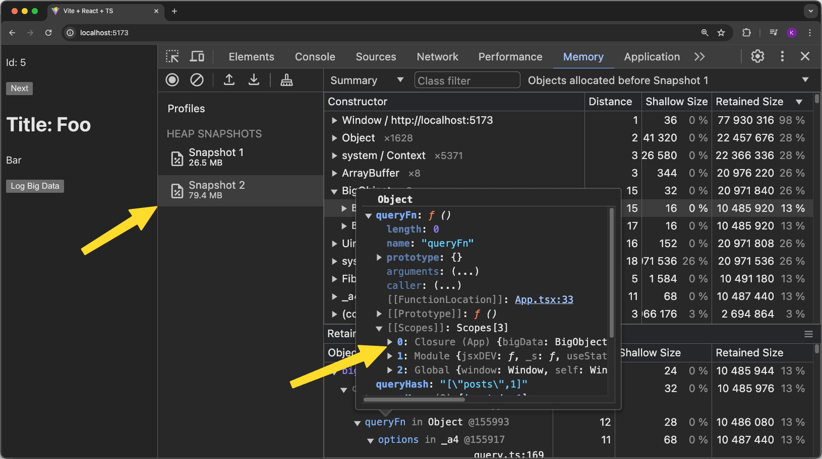Click the site information icon in address bar
Image resolution: width=822 pixels, height=459 pixels.
(x=70, y=33)
